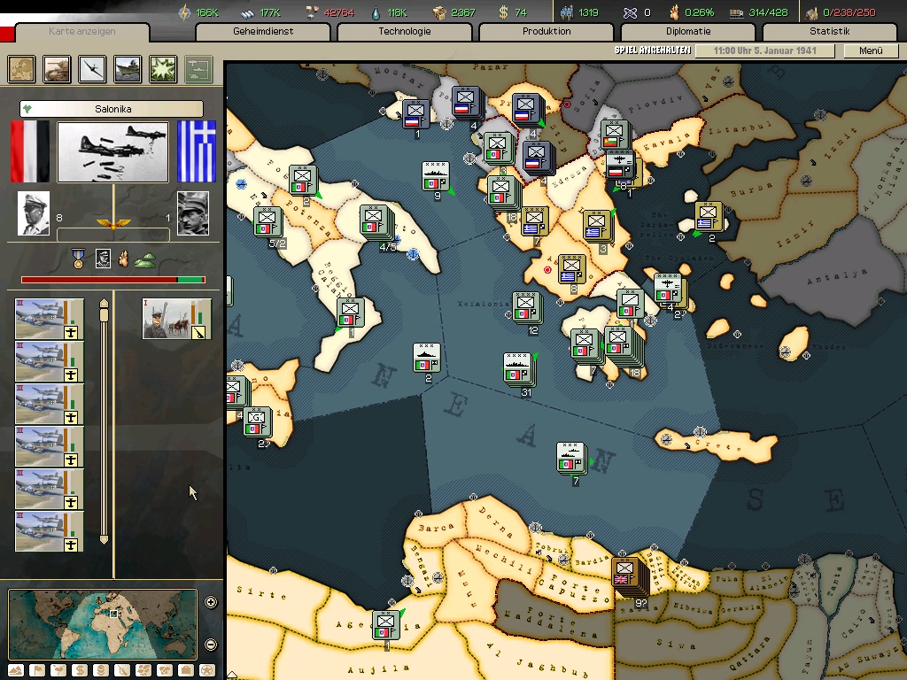Open the Statistik tab
Image resolution: width=907 pixels, height=680 pixels.
click(x=829, y=32)
